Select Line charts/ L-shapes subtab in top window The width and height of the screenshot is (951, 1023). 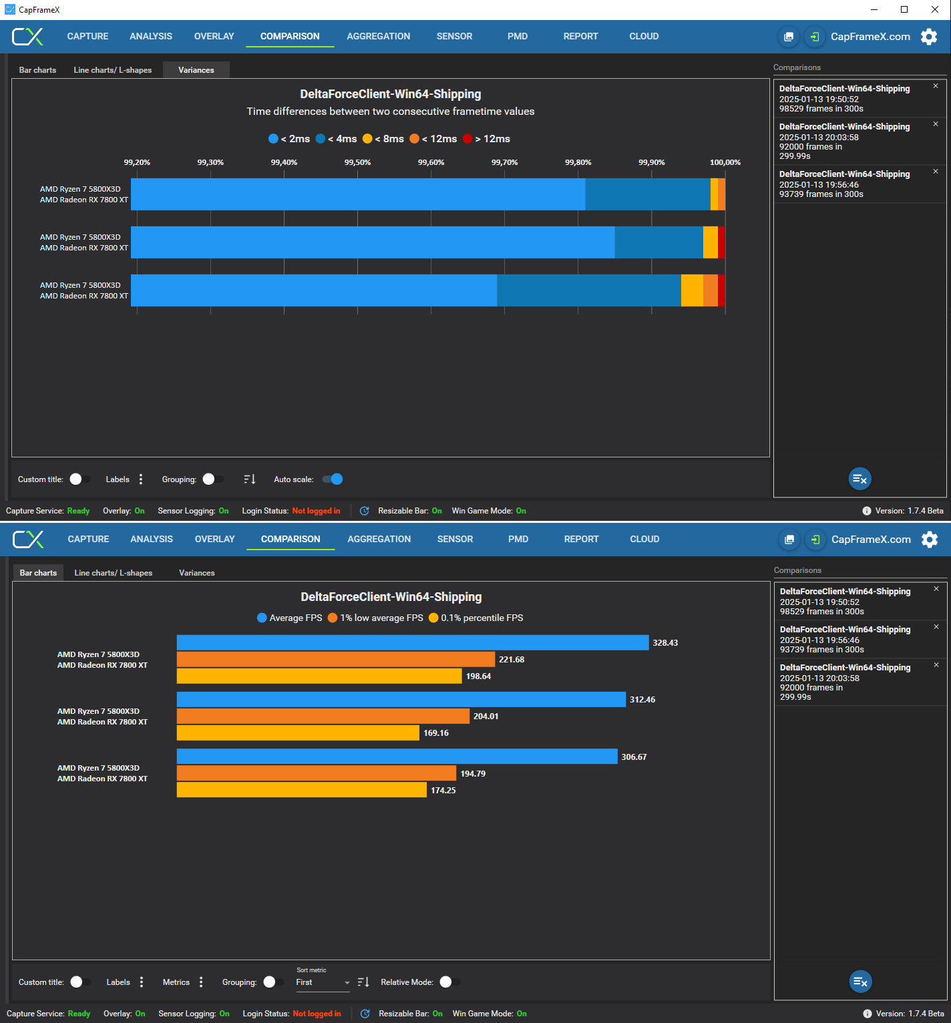pos(113,70)
